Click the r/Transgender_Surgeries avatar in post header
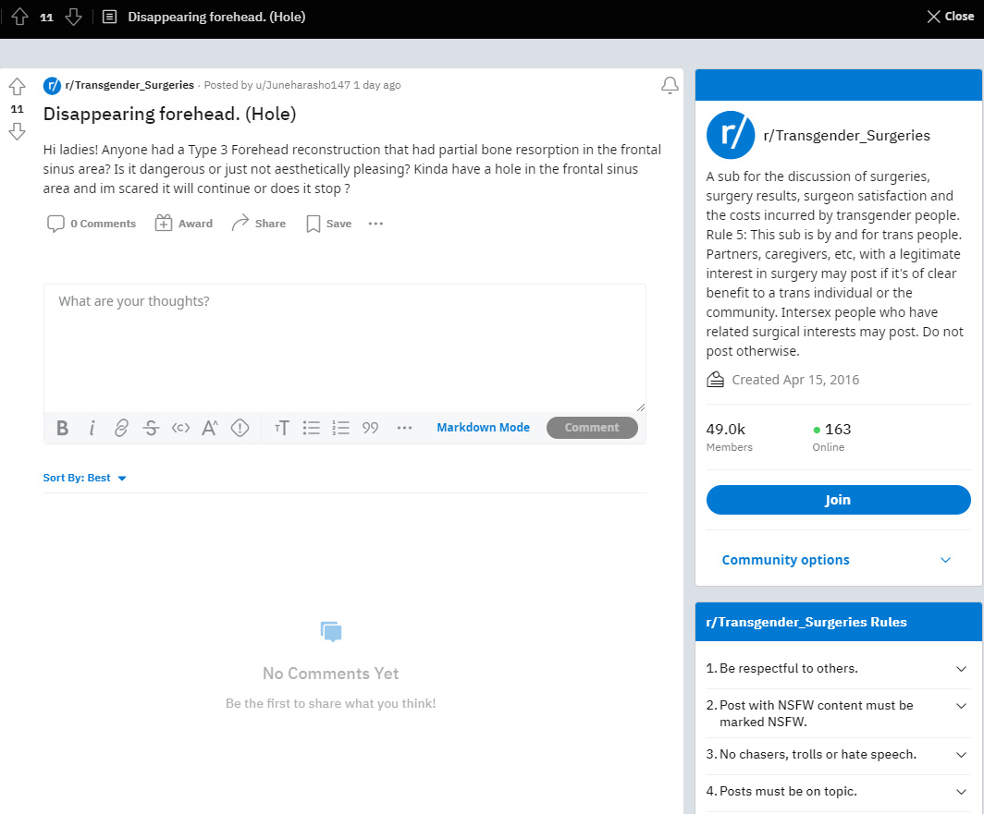 click(52, 85)
